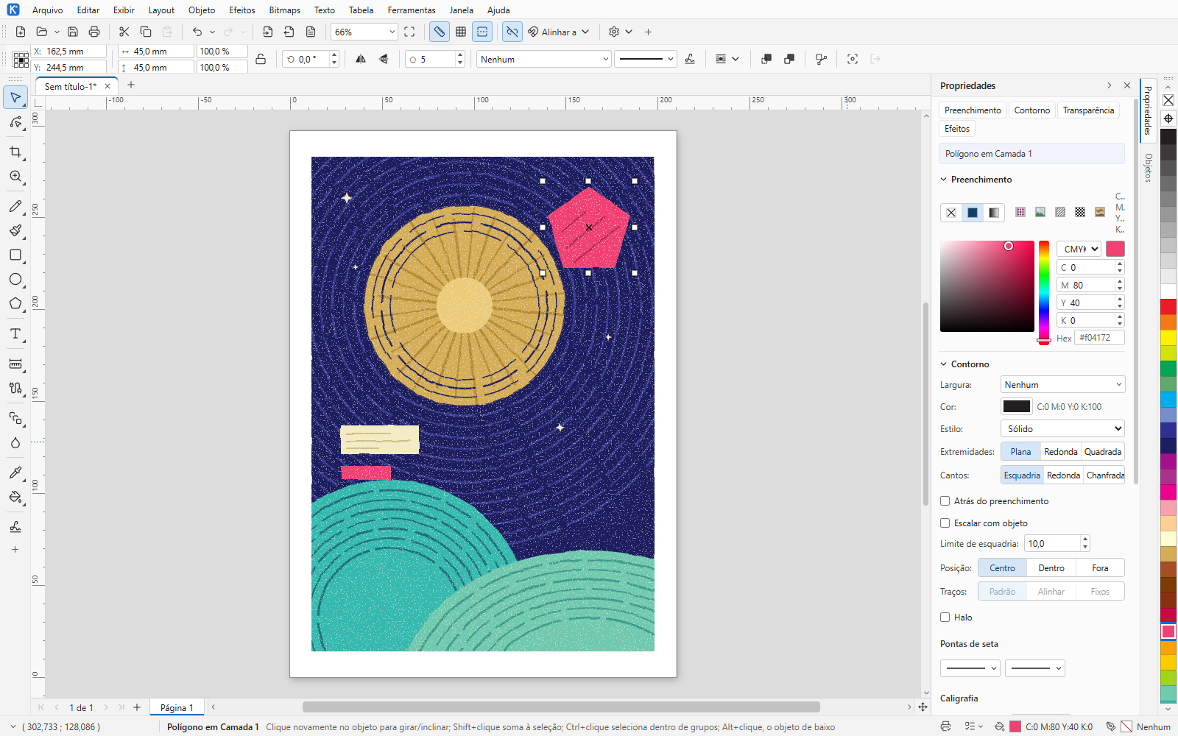Viewport: 1178px width, 736px height.
Task: Enable the Halo checkbox
Action: click(x=945, y=618)
